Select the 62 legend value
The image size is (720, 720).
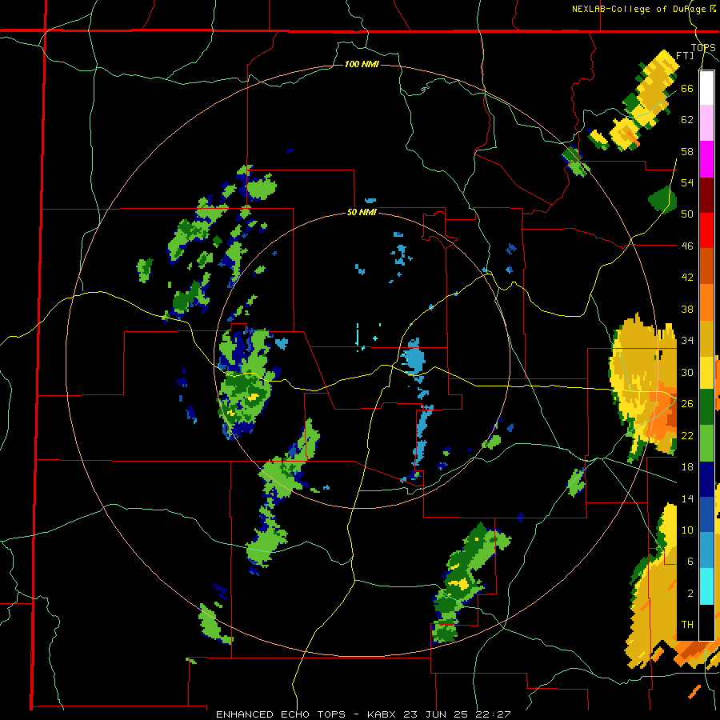687,120
